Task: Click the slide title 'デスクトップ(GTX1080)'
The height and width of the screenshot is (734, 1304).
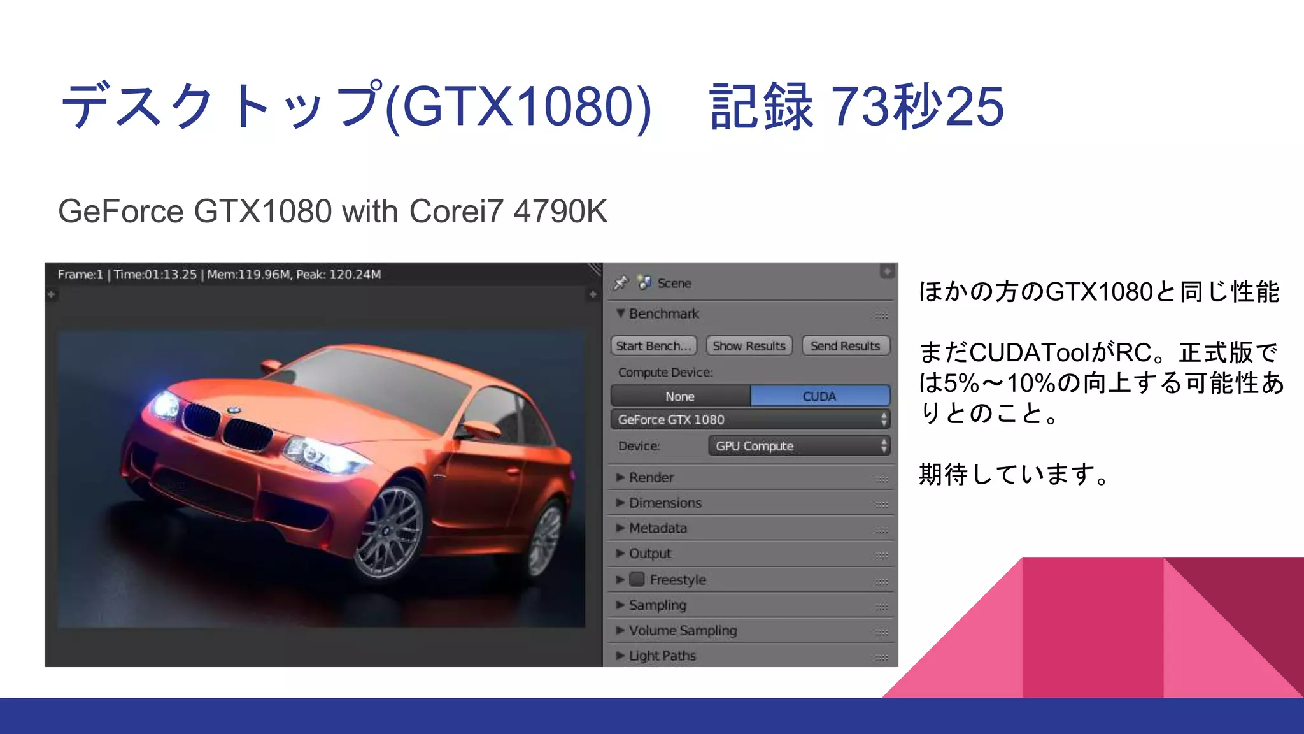Action: pyautogui.click(x=357, y=106)
